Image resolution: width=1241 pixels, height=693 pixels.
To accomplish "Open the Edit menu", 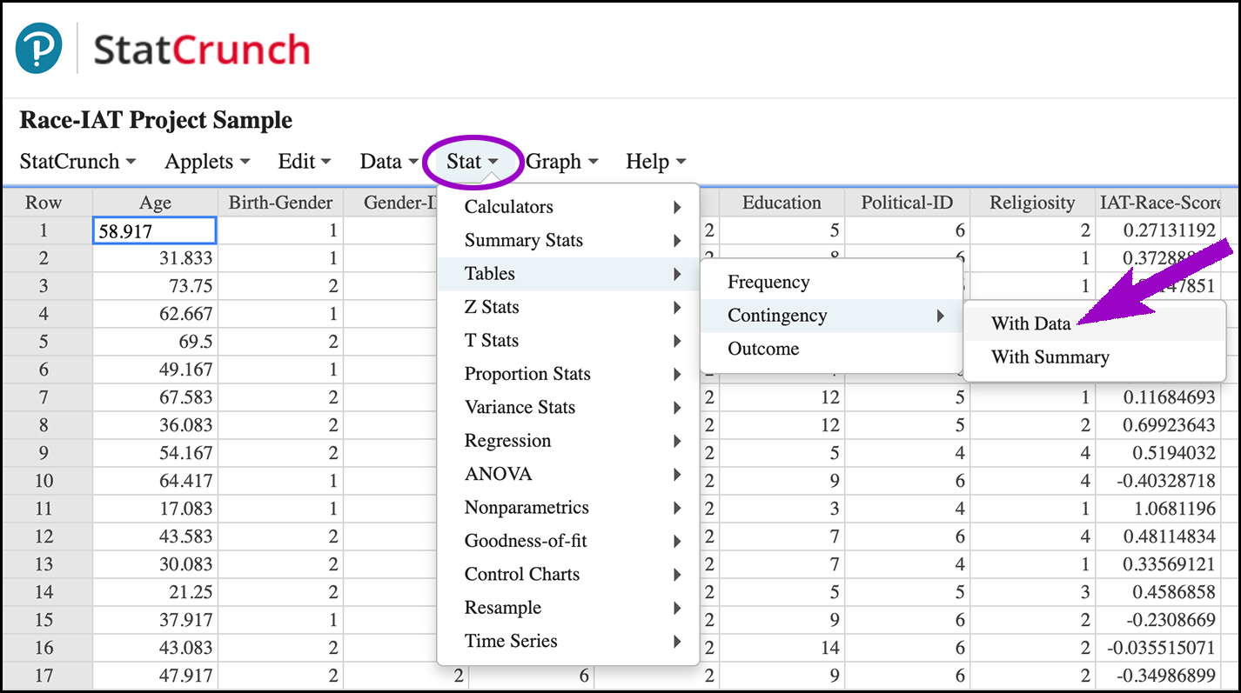I will [305, 161].
